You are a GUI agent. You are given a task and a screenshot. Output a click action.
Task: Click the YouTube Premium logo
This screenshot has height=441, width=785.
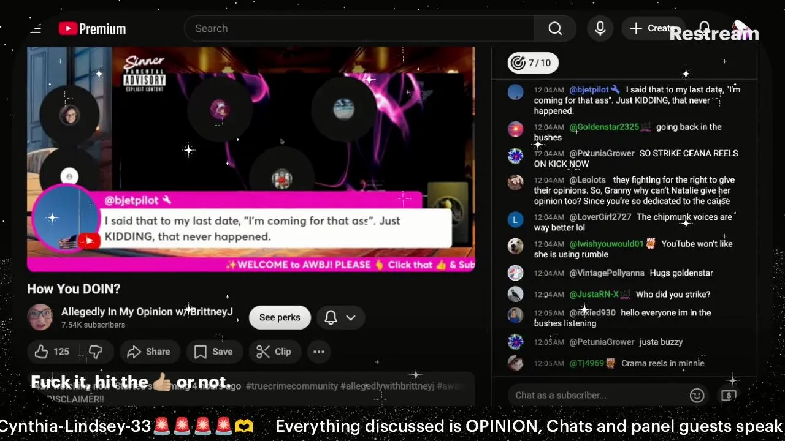point(92,29)
